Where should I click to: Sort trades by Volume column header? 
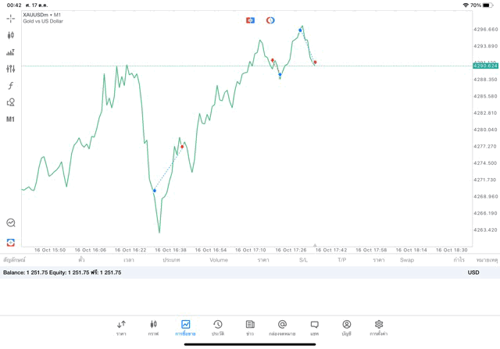[x=219, y=259]
